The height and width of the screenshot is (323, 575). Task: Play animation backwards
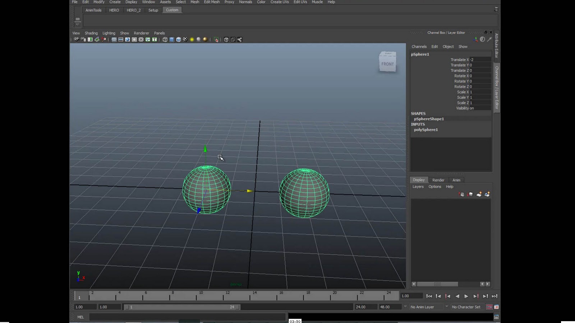pyautogui.click(x=457, y=296)
